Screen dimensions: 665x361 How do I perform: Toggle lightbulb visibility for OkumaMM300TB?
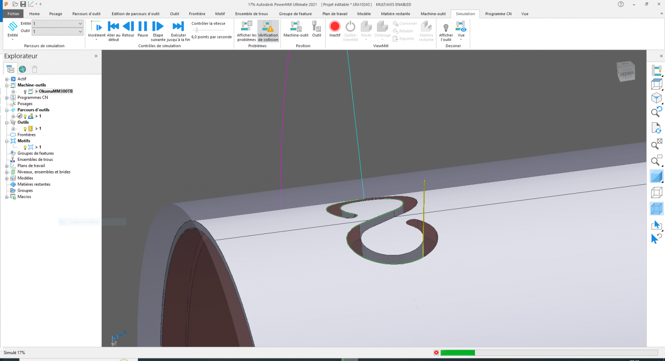pos(25,92)
